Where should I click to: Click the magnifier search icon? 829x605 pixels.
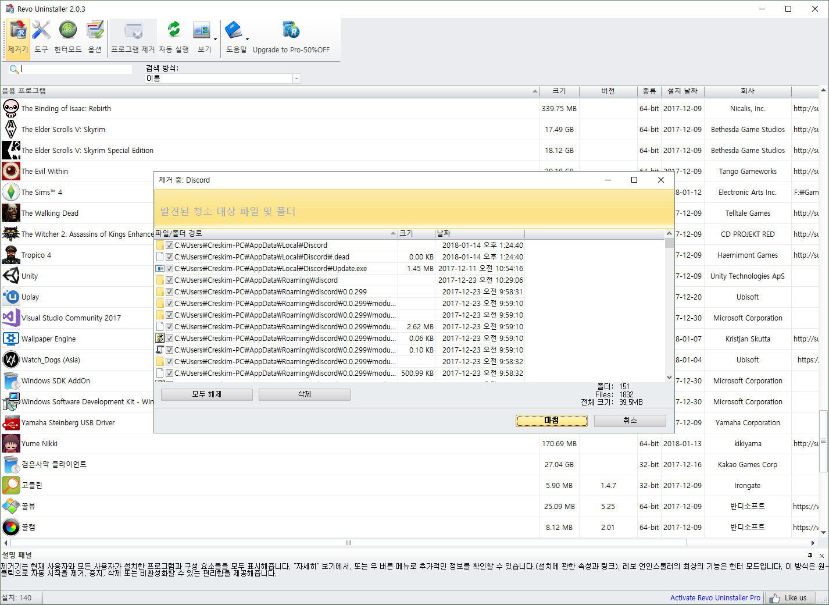[14, 69]
